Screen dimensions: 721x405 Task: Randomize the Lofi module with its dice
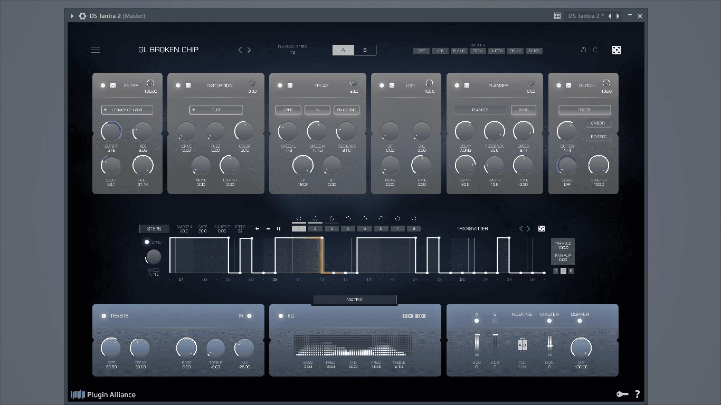392,85
